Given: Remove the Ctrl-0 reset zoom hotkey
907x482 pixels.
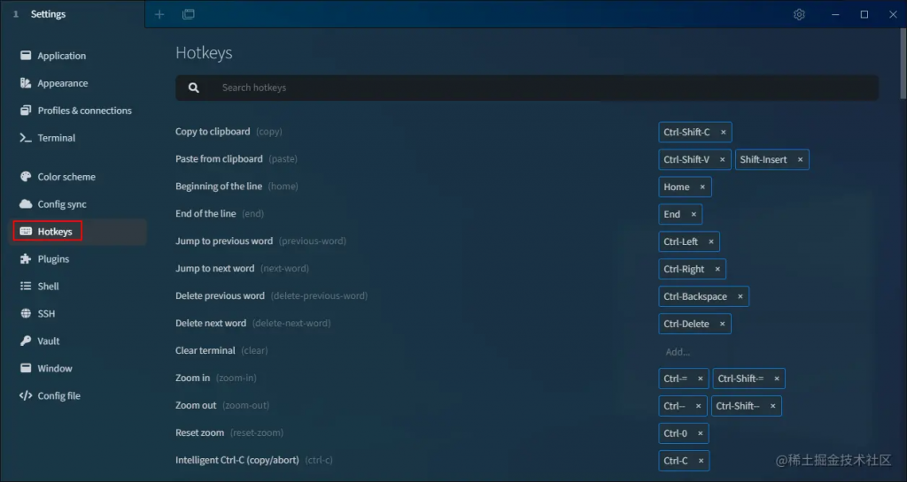Looking at the screenshot, I should [700, 433].
